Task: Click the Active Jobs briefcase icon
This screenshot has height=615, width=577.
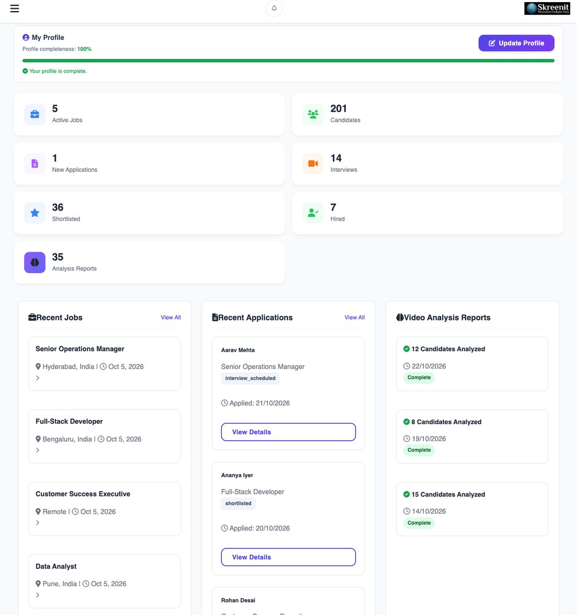Action: (x=35, y=114)
